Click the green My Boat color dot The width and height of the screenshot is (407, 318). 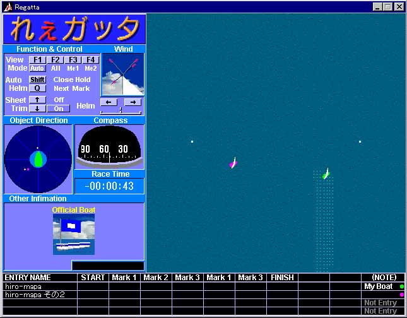tap(402, 286)
